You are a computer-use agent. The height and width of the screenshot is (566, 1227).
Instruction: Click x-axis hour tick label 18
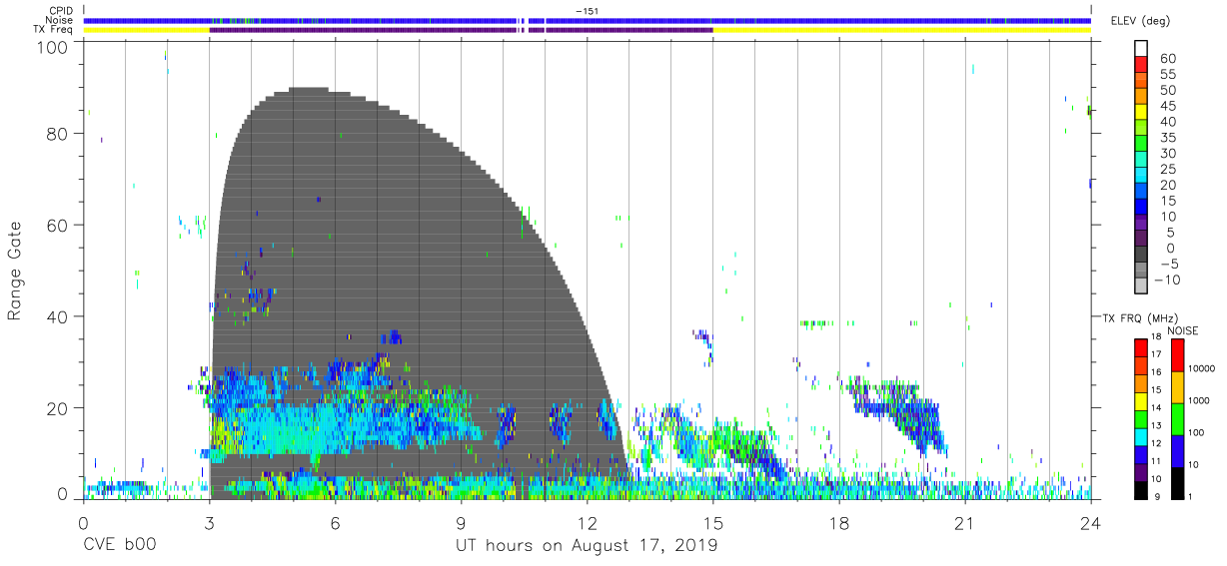click(838, 522)
